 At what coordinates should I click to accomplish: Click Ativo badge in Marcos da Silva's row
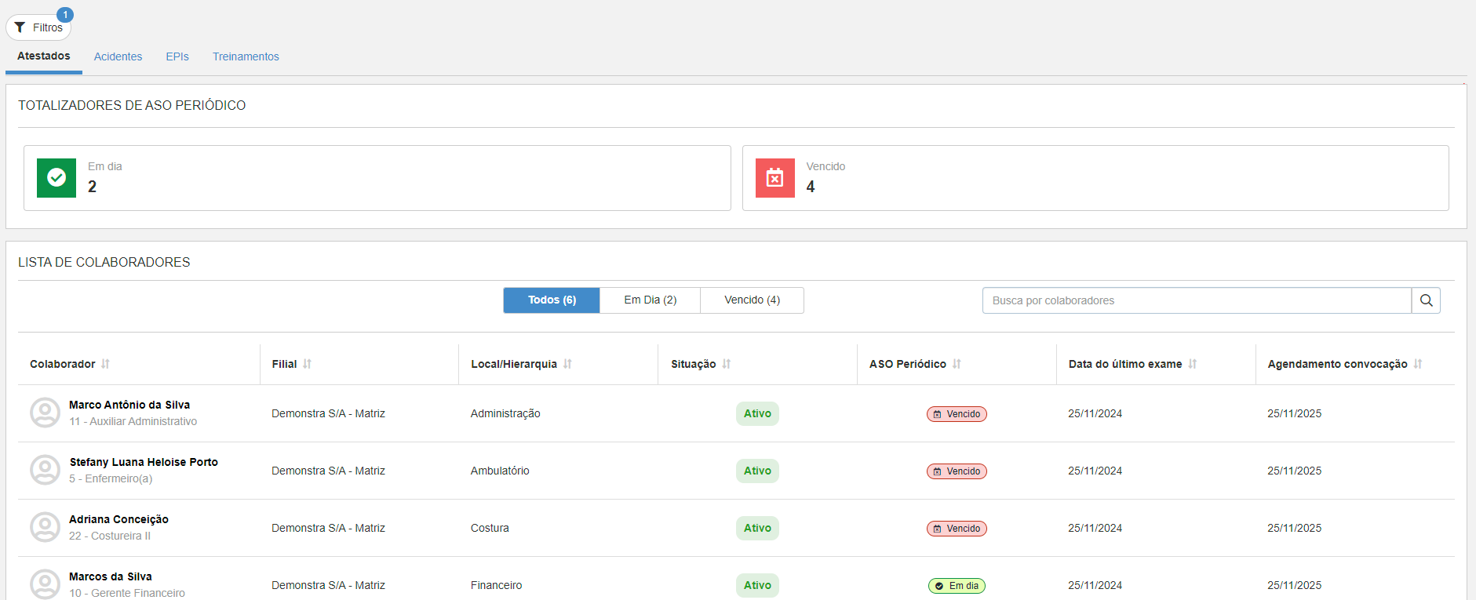coord(757,585)
